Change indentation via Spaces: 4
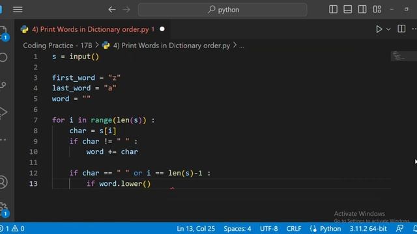The height and width of the screenshot is (234, 417). tap(237, 228)
